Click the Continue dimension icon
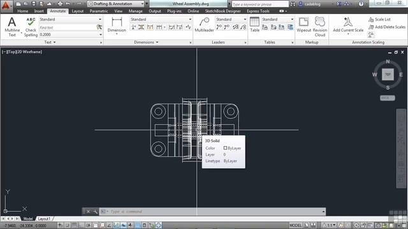Viewport: 408px width, 229px height. click(159, 27)
